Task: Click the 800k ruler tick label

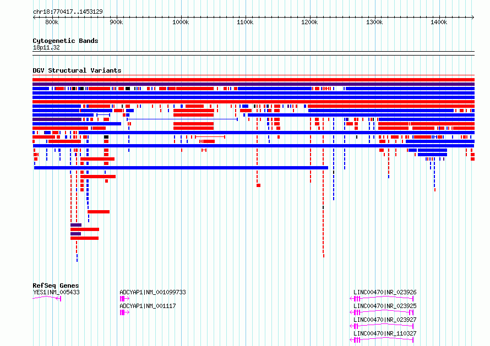Action: pyautogui.click(x=52, y=22)
